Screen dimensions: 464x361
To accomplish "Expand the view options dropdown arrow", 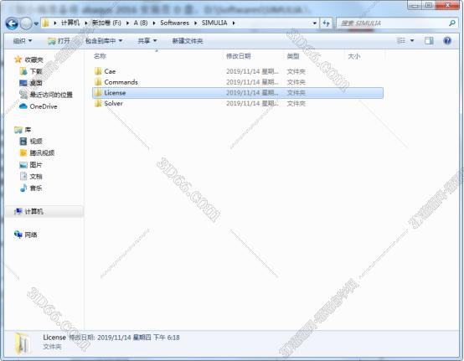I will [412, 40].
